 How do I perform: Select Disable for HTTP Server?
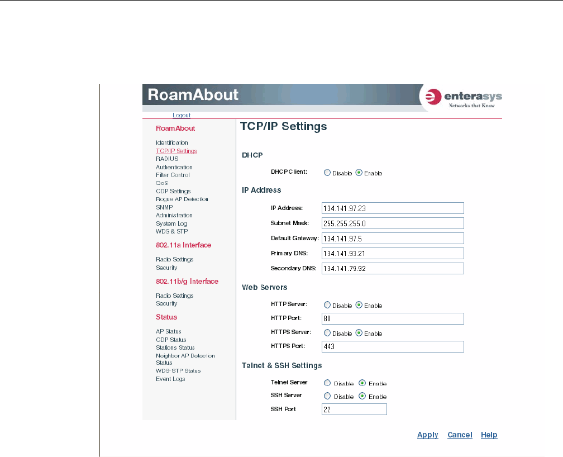pyautogui.click(x=327, y=305)
